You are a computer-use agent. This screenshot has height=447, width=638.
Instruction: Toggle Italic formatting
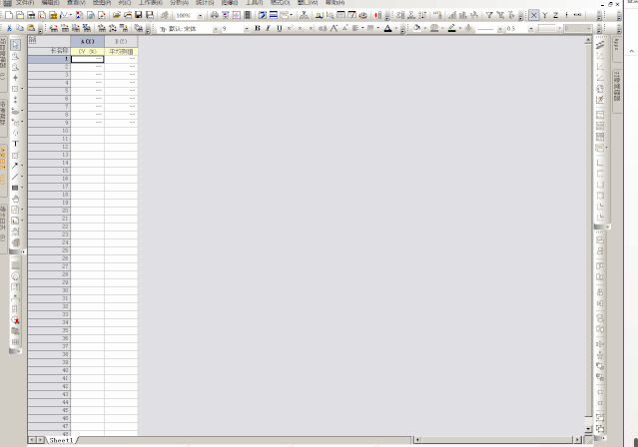(267, 29)
